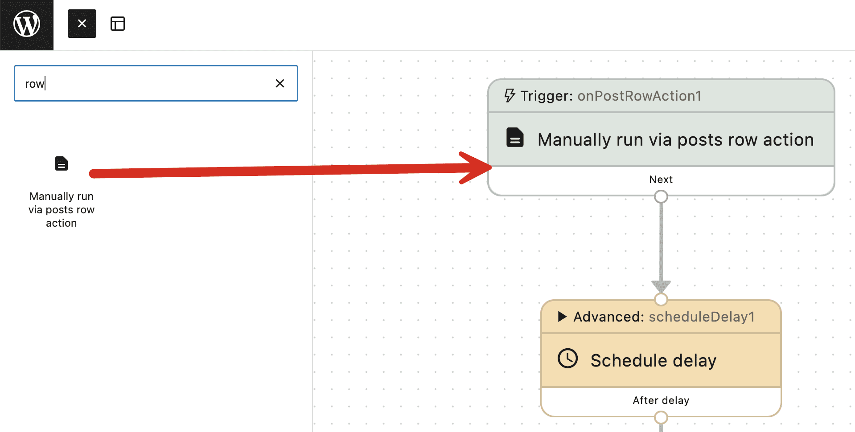
Task: Toggle the layout panel icon
Action: pyautogui.click(x=118, y=24)
